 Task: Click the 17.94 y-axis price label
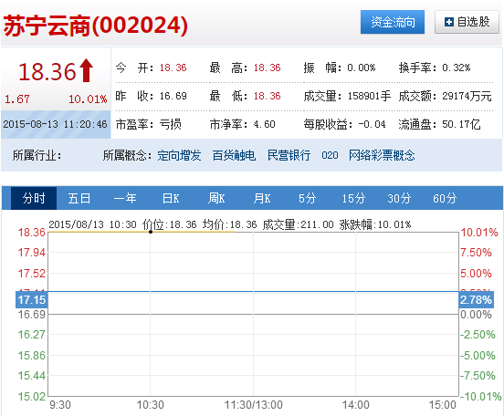pyautogui.click(x=31, y=253)
